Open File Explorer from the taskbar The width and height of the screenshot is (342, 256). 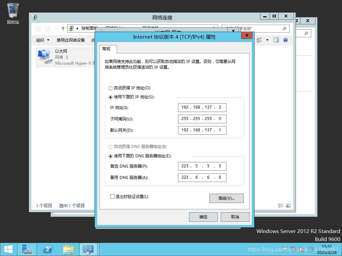point(68,249)
